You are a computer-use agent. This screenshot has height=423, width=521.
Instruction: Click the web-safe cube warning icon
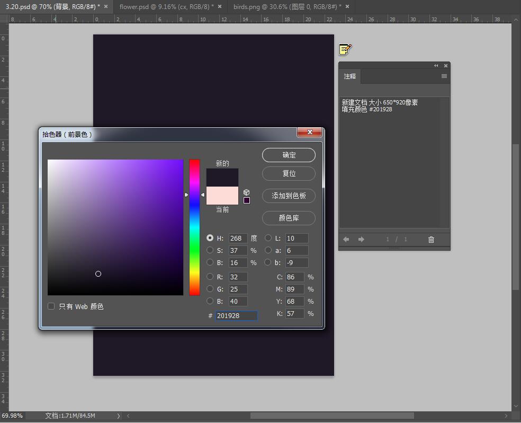(246, 192)
